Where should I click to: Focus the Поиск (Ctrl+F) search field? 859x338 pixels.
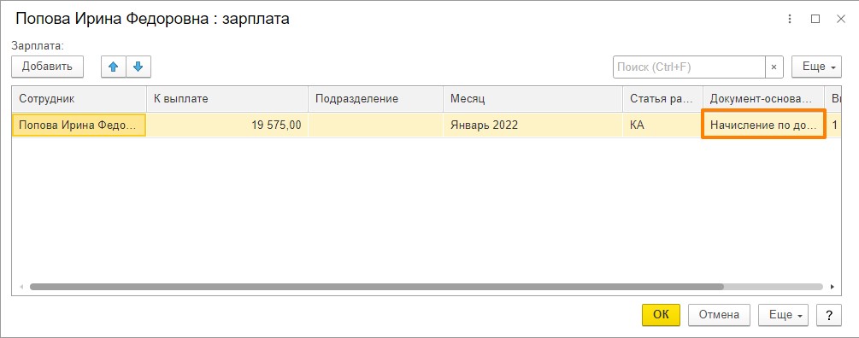[689, 67]
